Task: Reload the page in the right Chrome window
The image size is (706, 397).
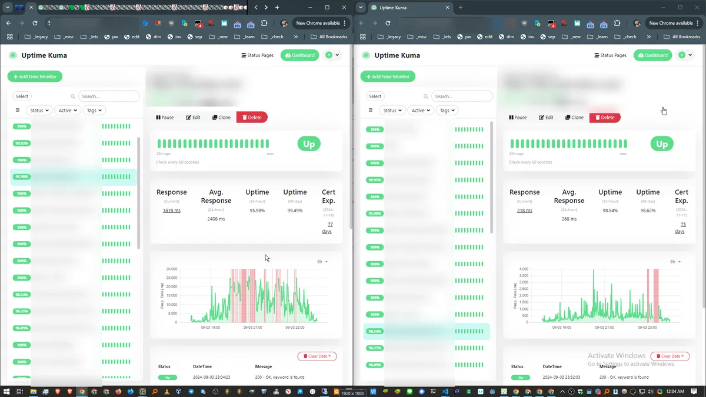Action: tap(388, 23)
